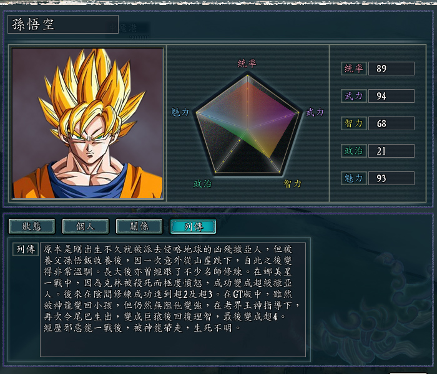
Task: Select the 統率 stat label in the stats list
Action: point(354,69)
